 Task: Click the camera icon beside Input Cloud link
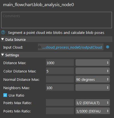(x=40, y=47)
